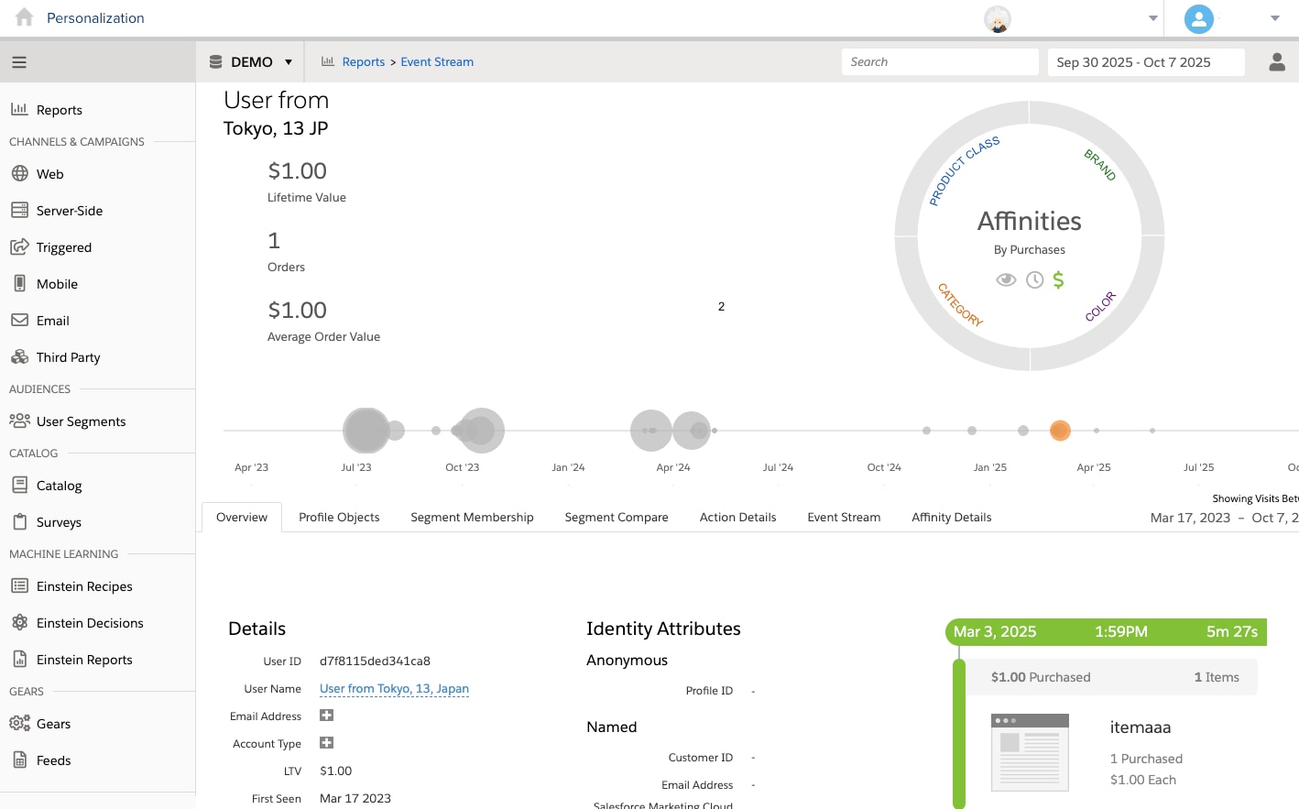Switch affinities to view by views (eye)
The width and height of the screenshot is (1299, 809).
click(x=1006, y=280)
